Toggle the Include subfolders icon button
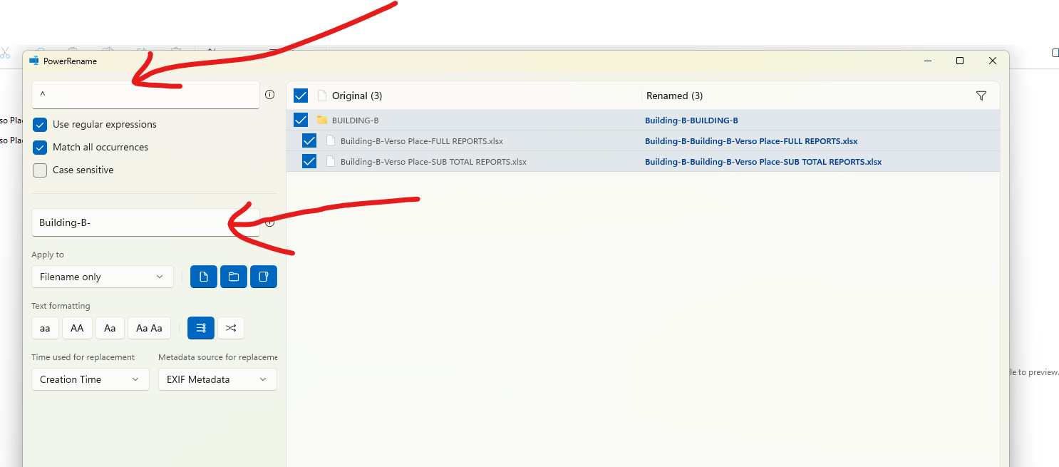Viewport: 1059px width, 467px height. [264, 277]
